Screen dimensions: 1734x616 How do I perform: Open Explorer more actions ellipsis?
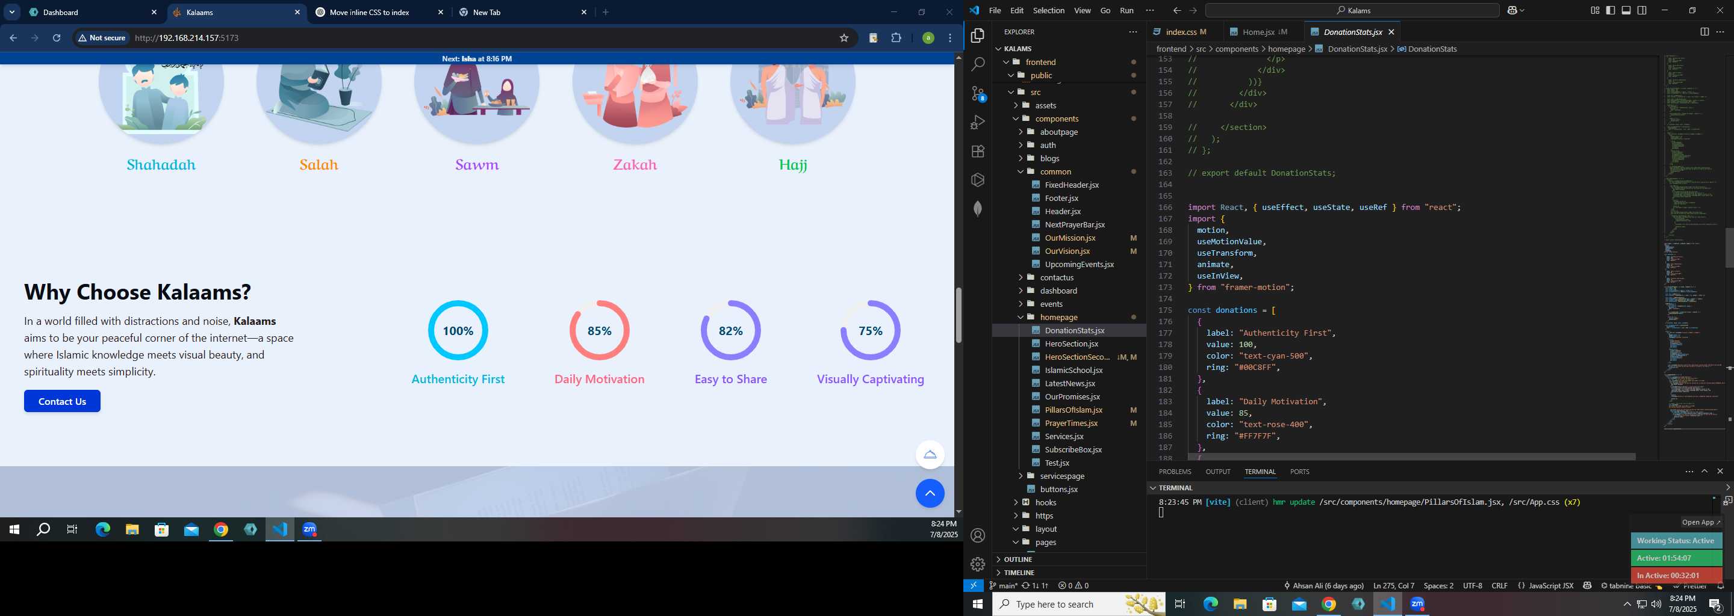[1133, 32]
